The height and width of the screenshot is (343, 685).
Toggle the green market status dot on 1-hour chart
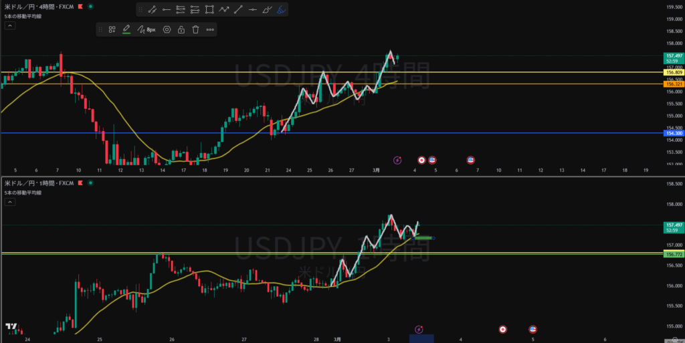(x=90, y=183)
